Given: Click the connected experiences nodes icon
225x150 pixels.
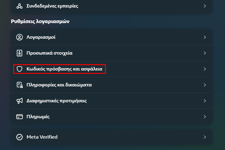Looking at the screenshot, I should (19, 6).
